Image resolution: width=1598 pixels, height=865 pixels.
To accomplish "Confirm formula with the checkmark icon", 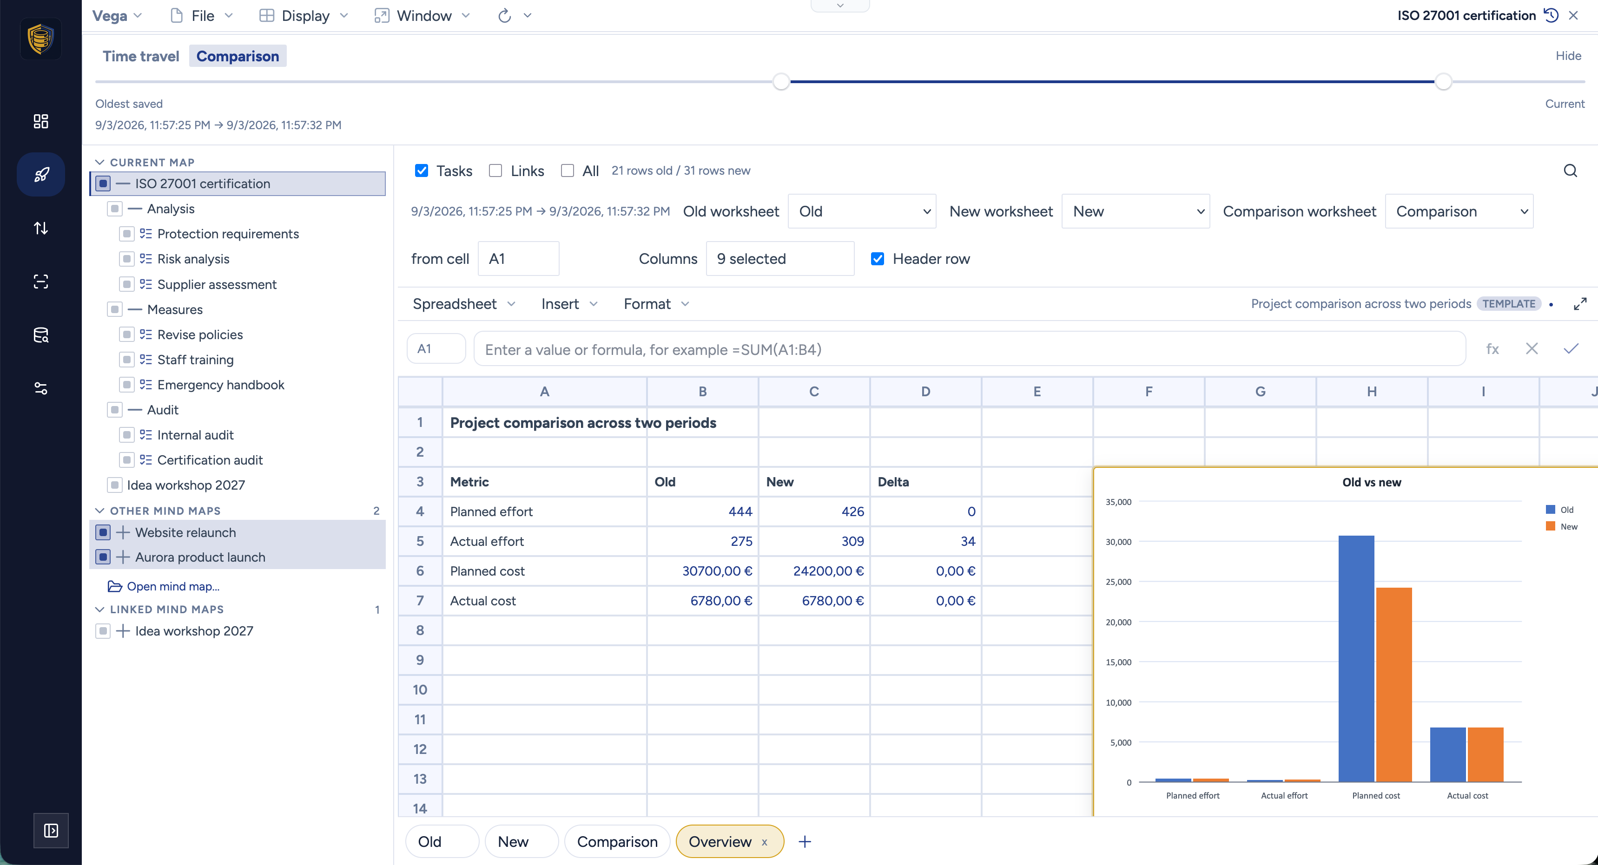I will pos(1571,348).
